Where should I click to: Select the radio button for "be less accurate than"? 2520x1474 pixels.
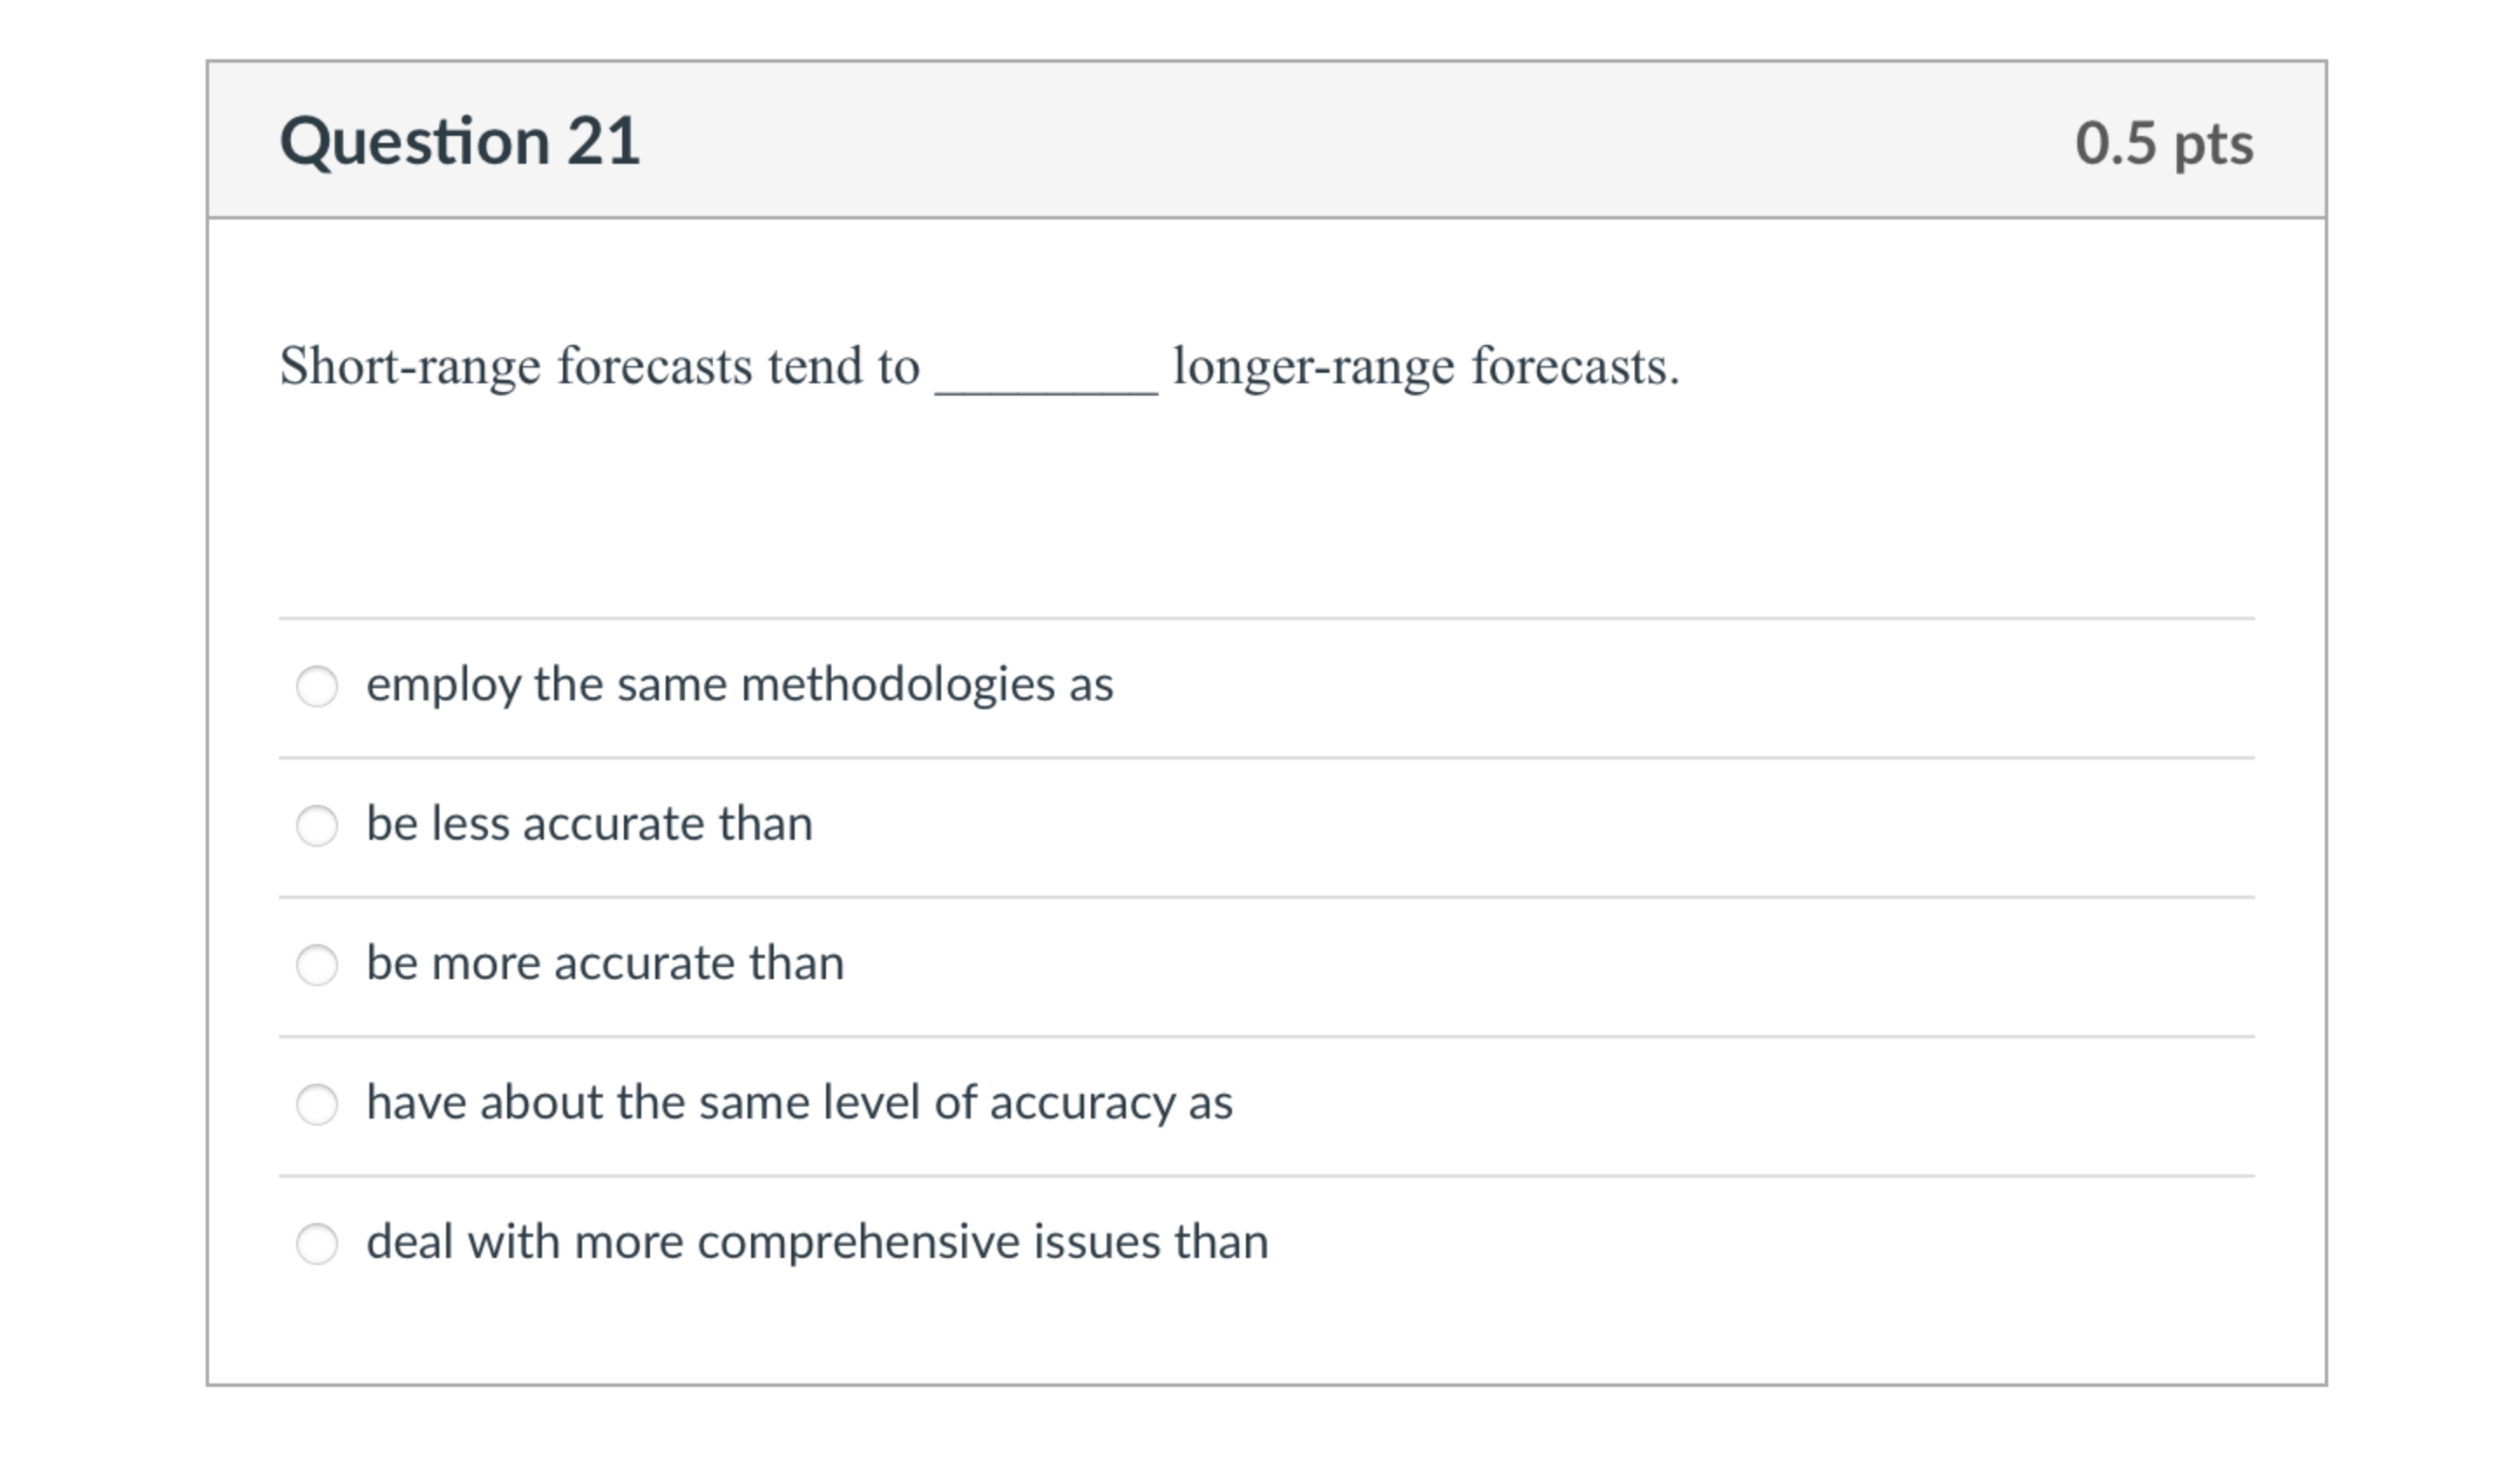click(x=319, y=825)
